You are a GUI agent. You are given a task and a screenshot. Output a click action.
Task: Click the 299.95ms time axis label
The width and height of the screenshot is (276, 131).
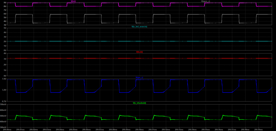[206, 130]
